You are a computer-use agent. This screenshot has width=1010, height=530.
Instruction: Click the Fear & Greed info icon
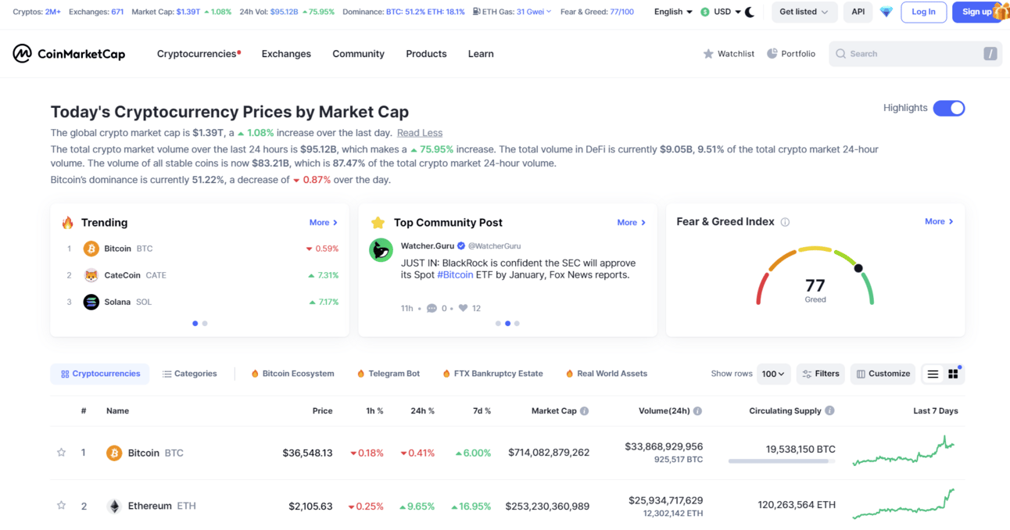785,222
